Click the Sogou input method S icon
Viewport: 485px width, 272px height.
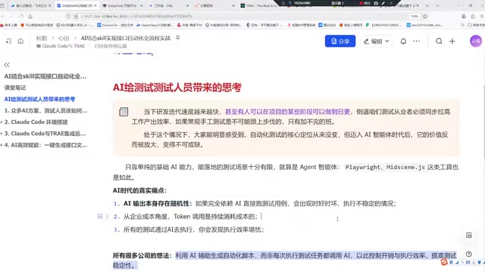pyautogui.click(x=444, y=262)
